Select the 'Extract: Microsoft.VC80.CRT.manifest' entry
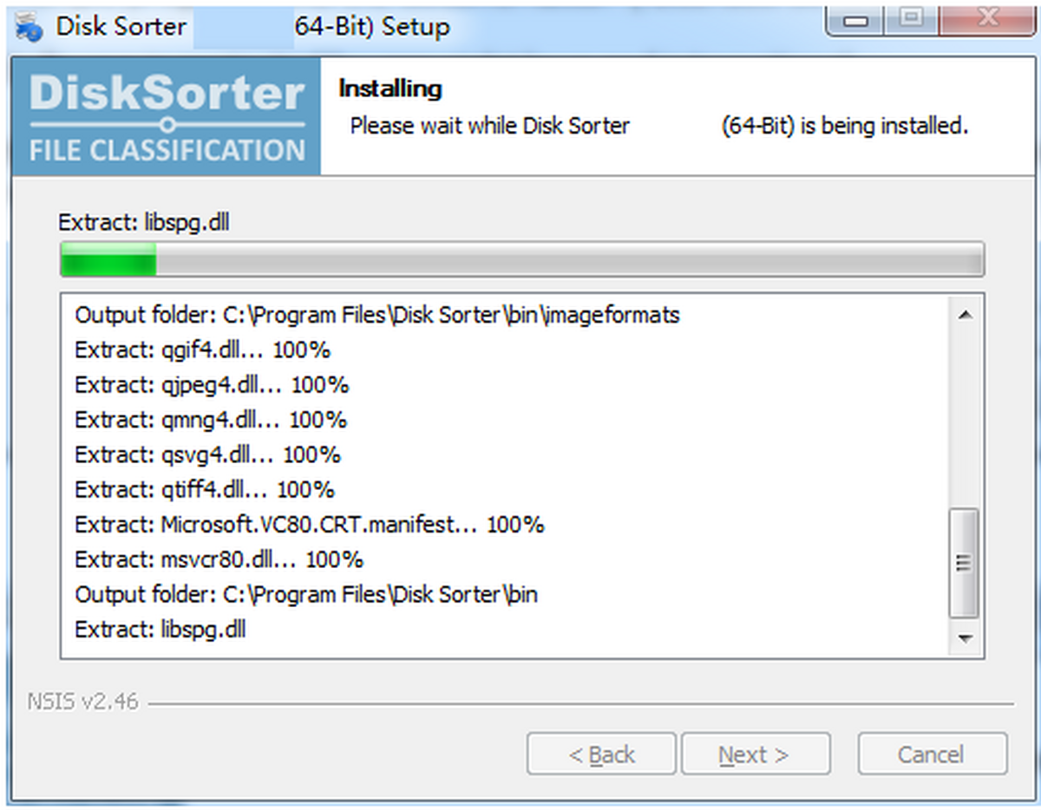This screenshot has width=1041, height=810. tap(308, 524)
